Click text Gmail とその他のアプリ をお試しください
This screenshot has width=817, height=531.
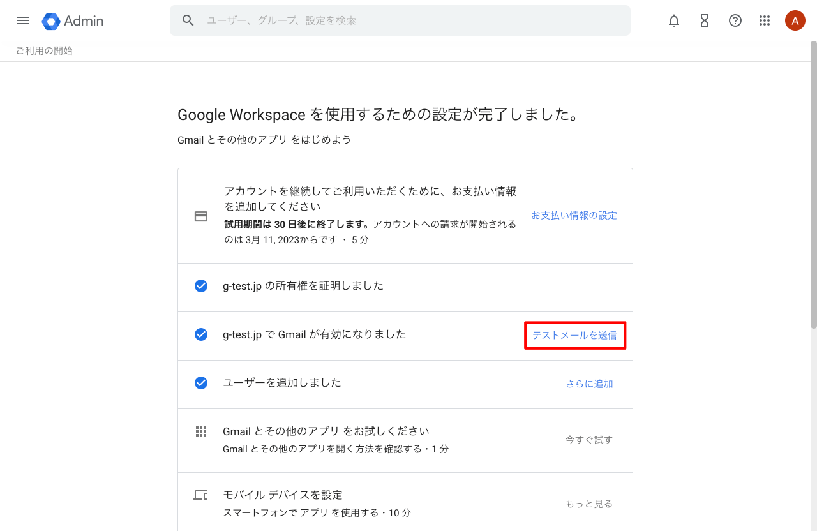326,431
